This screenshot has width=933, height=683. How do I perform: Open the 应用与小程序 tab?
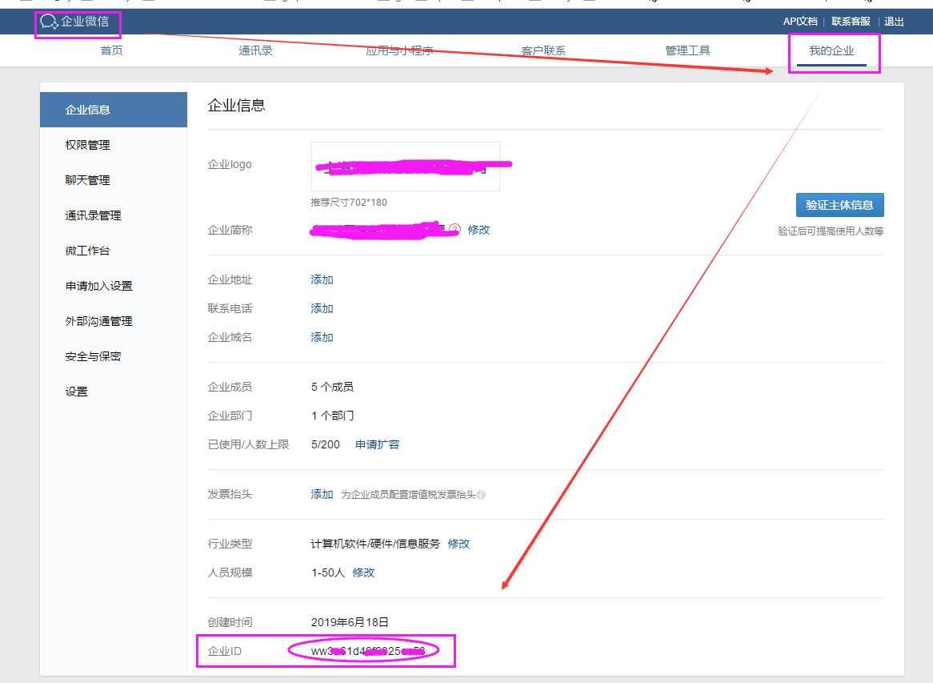(x=399, y=50)
